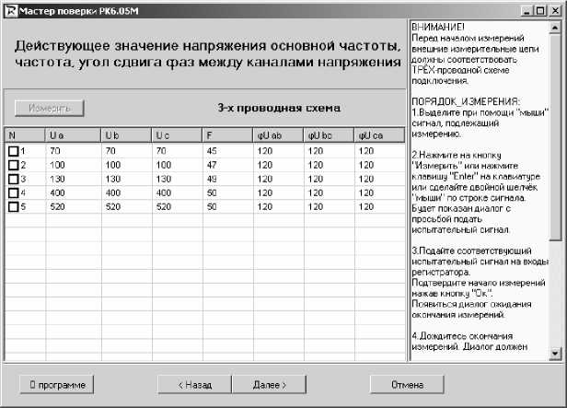Viewport: 567px width, 408px height.
Task: Click frequency value 47 in row 2
Action: pos(212,165)
